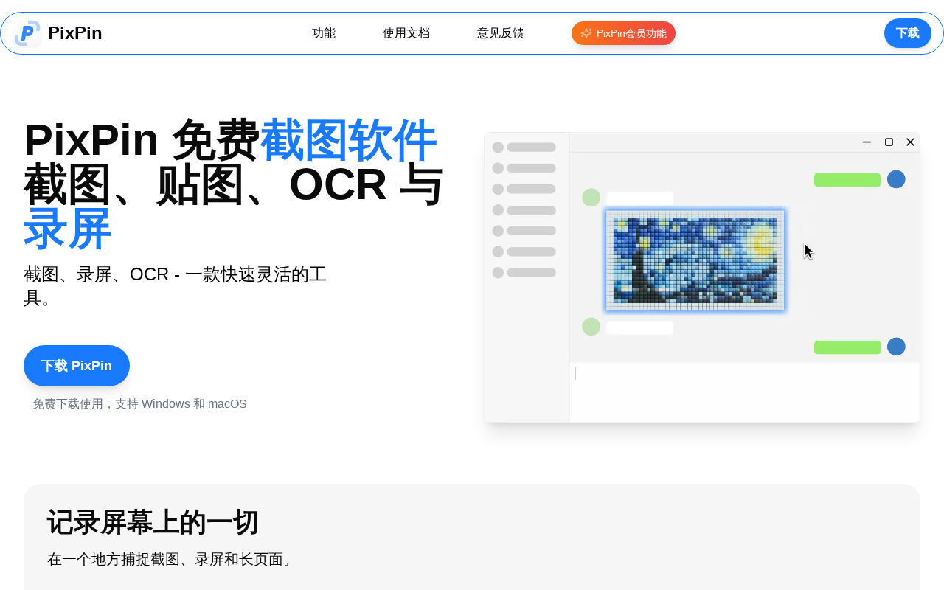Click the blue 下载 button in header

click(x=908, y=33)
